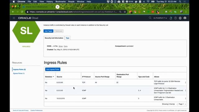Screen dimensions: 199x112
Task: Click the Terminate button
Action: click(59, 31)
